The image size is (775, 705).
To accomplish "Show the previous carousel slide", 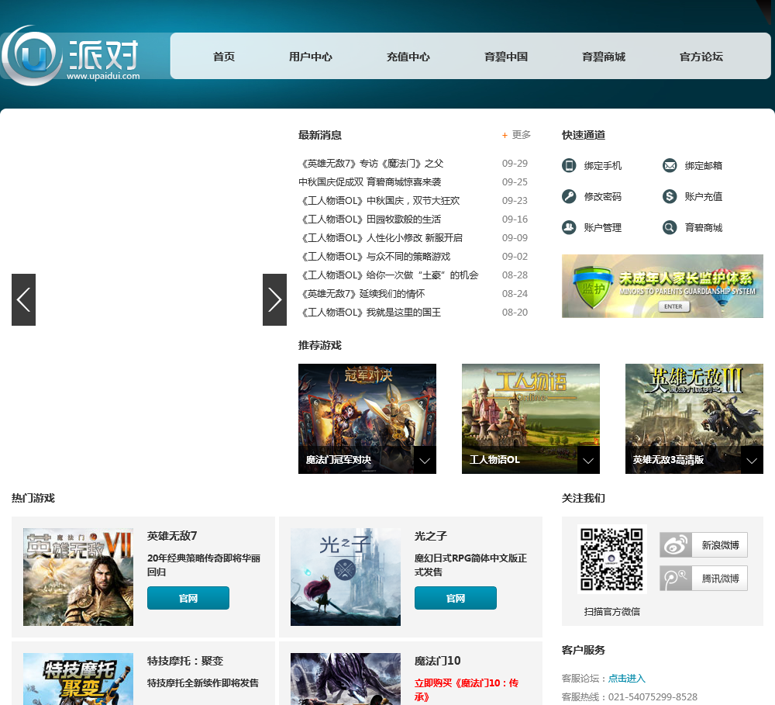I will pyautogui.click(x=24, y=299).
